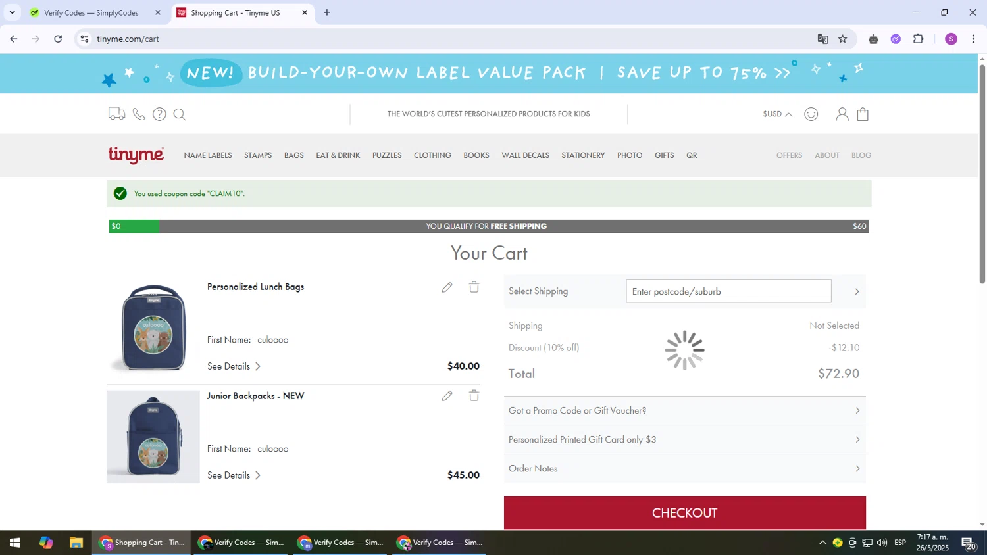Screen dimensions: 987x555
Task: Open the site search magnifier icon
Action: click(x=180, y=114)
